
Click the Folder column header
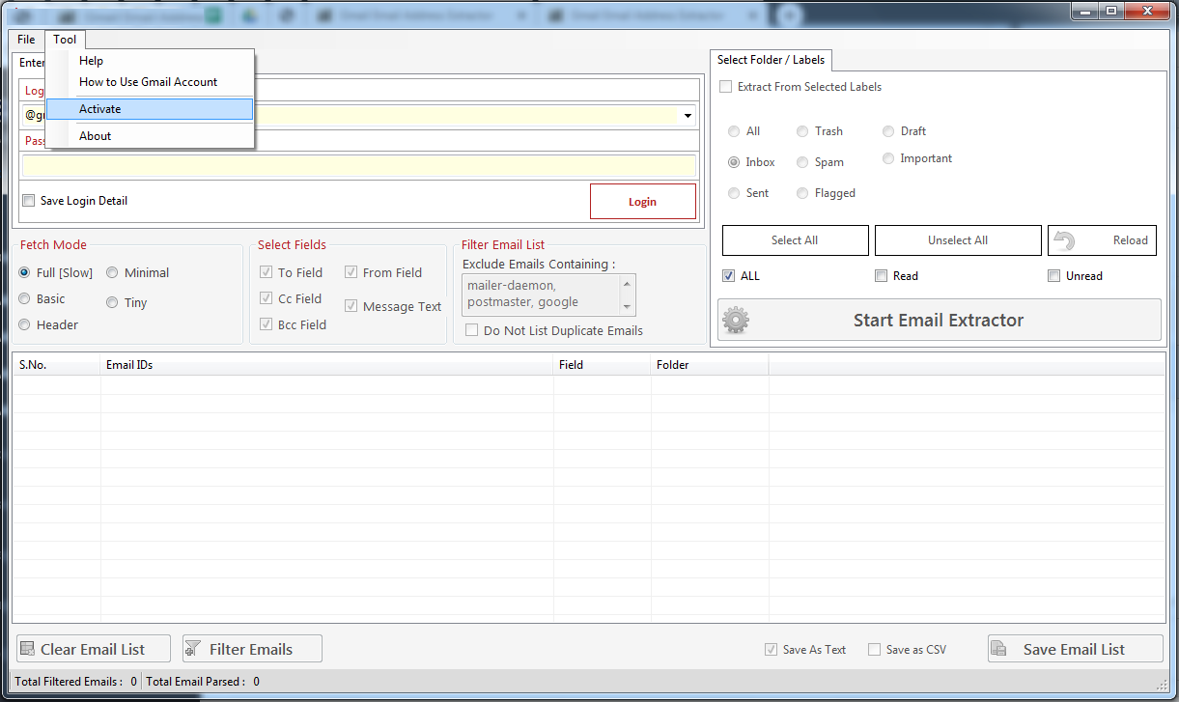[710, 365]
